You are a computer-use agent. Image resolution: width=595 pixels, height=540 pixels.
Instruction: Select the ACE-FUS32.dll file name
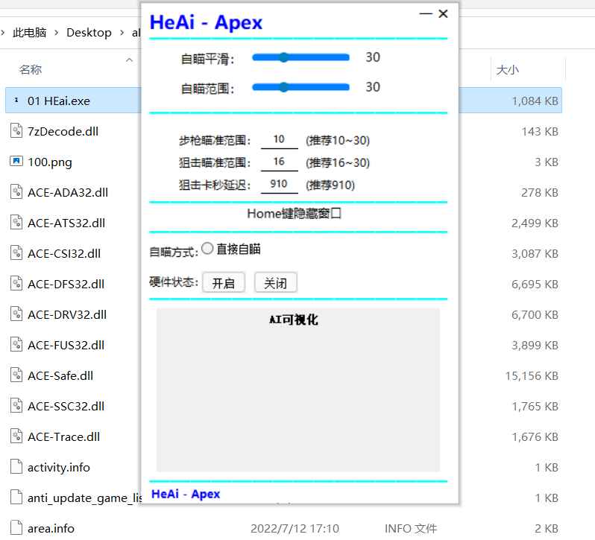click(66, 345)
